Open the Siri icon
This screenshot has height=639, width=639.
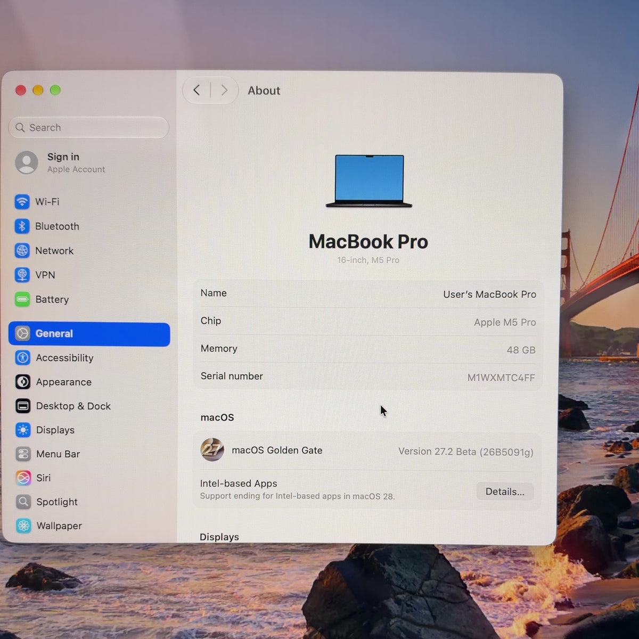tap(23, 478)
